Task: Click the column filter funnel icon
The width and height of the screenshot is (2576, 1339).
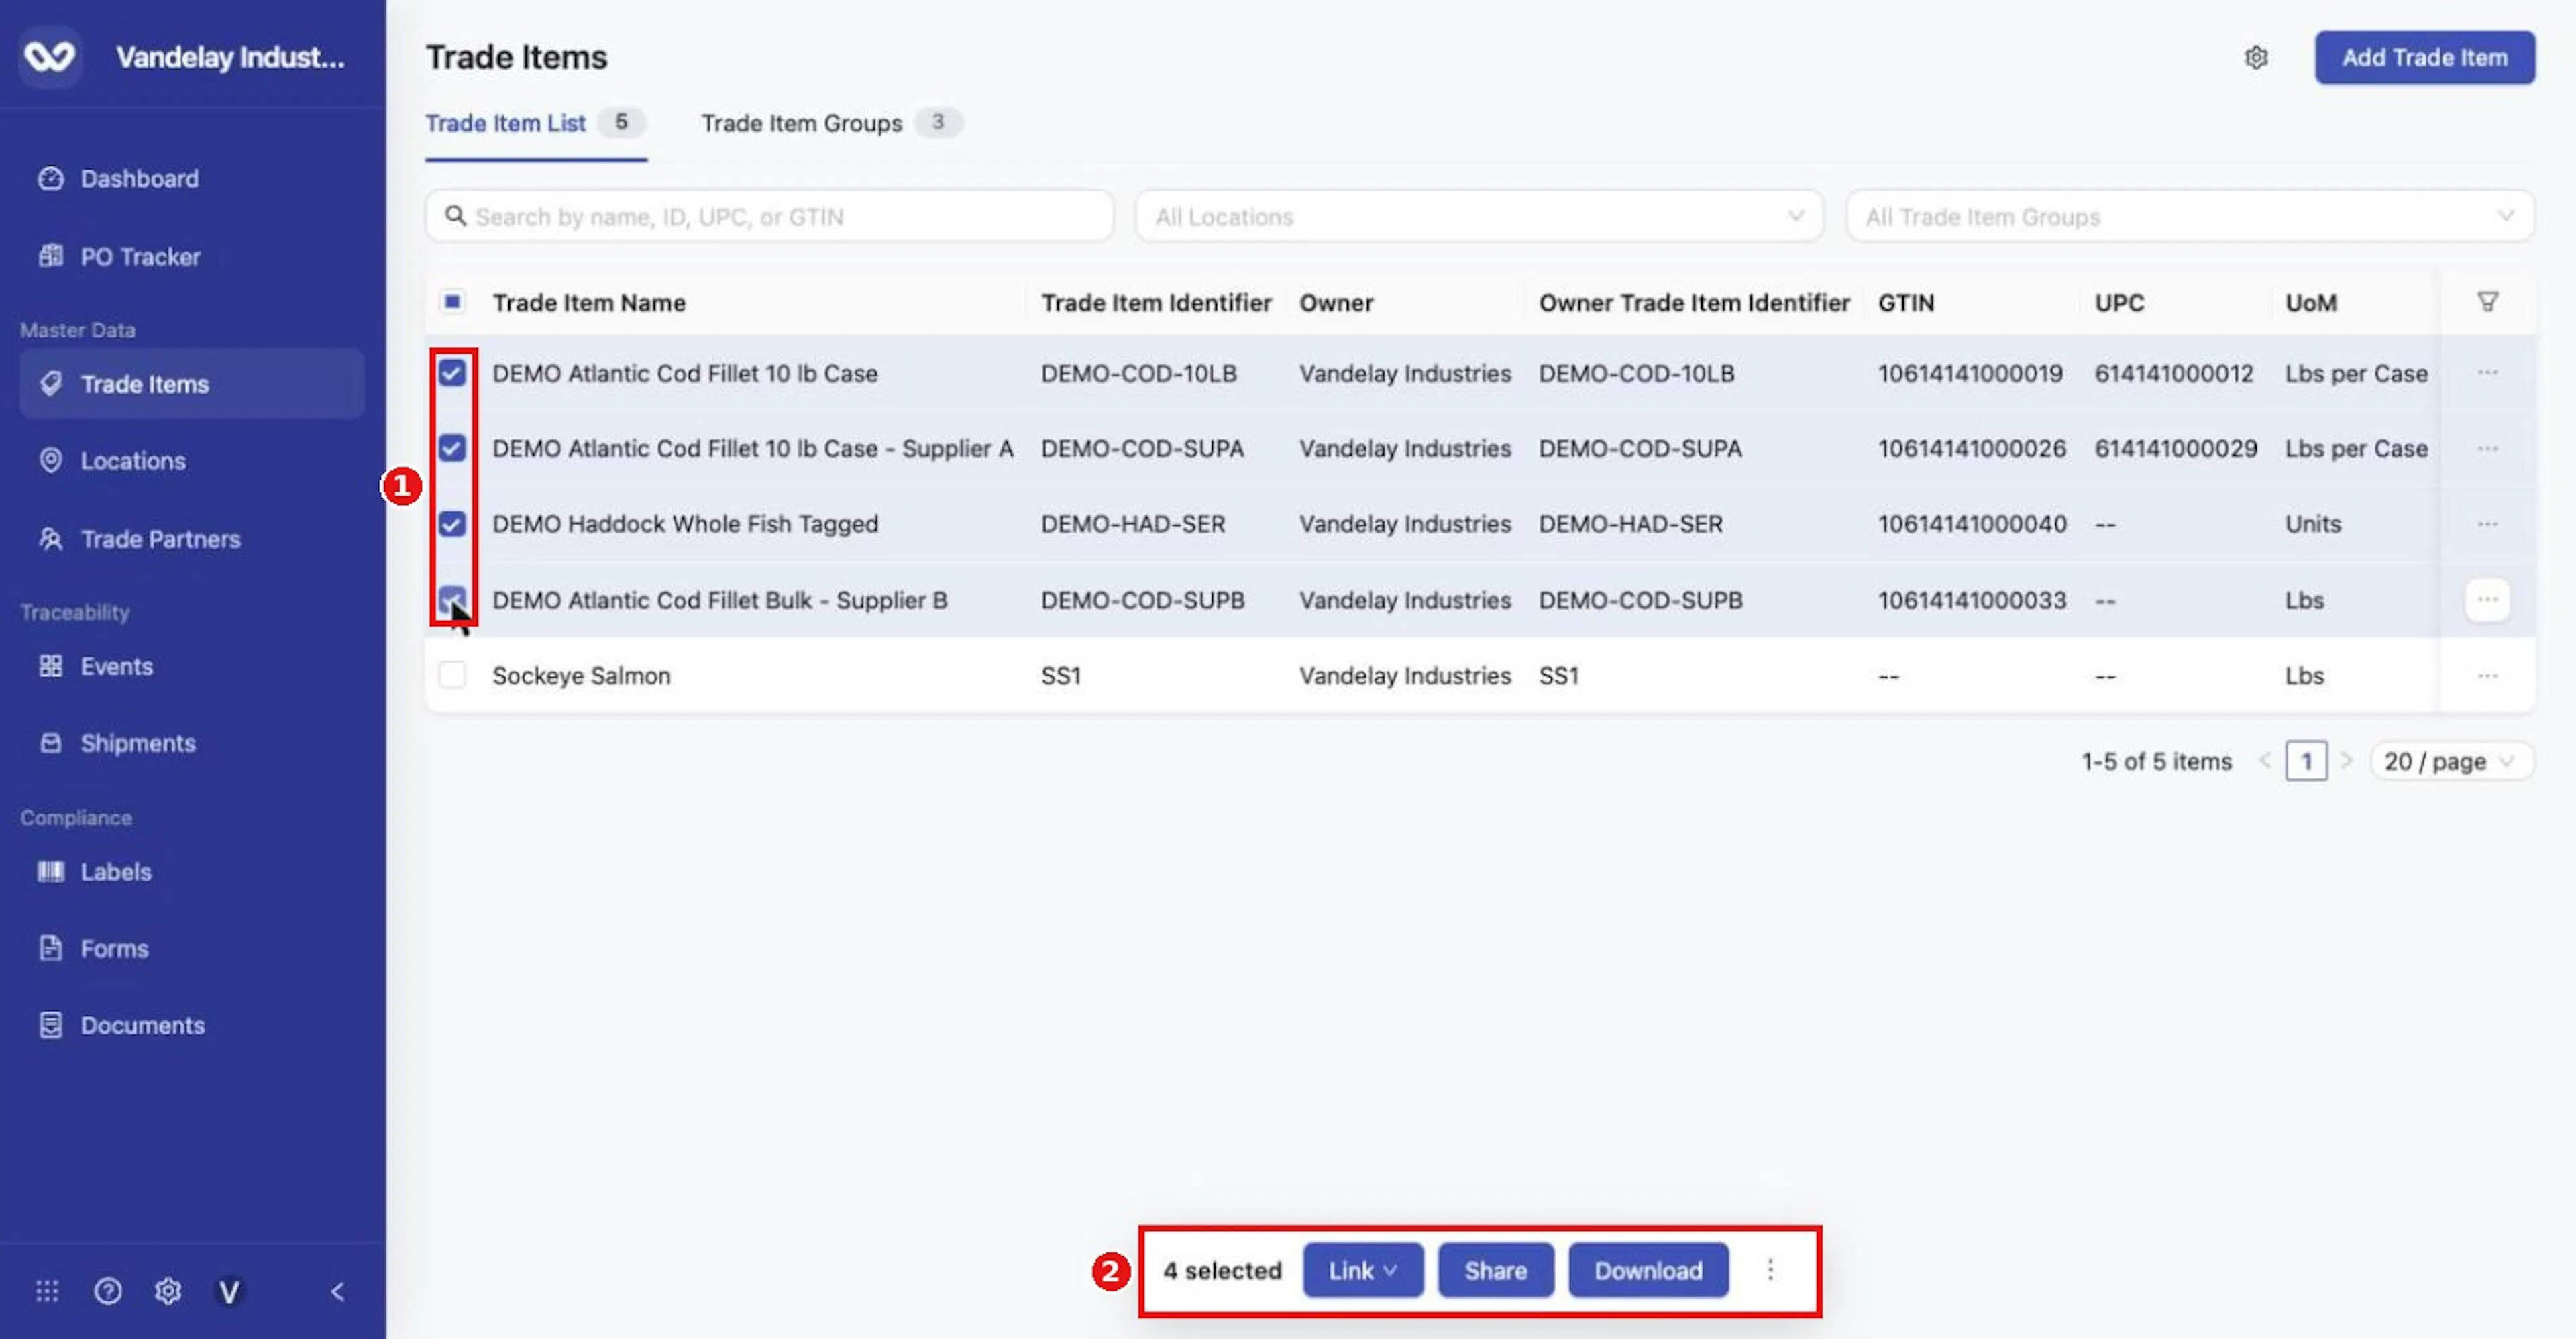Action: tap(2487, 302)
